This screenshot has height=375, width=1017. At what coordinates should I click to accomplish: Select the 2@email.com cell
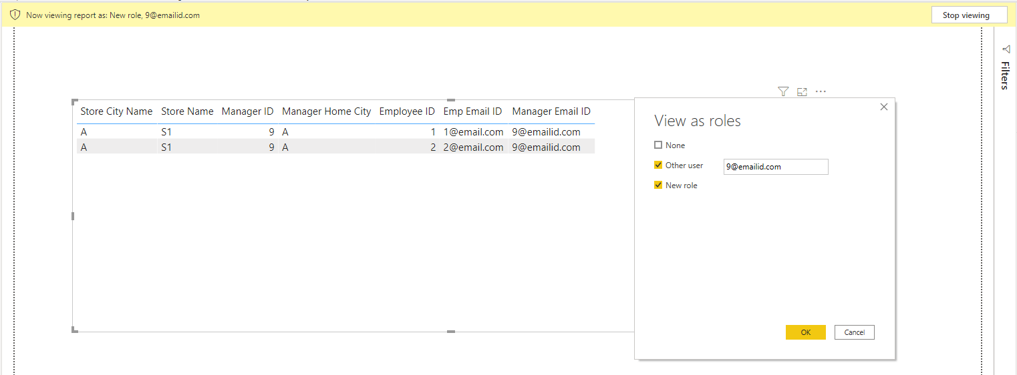point(473,147)
